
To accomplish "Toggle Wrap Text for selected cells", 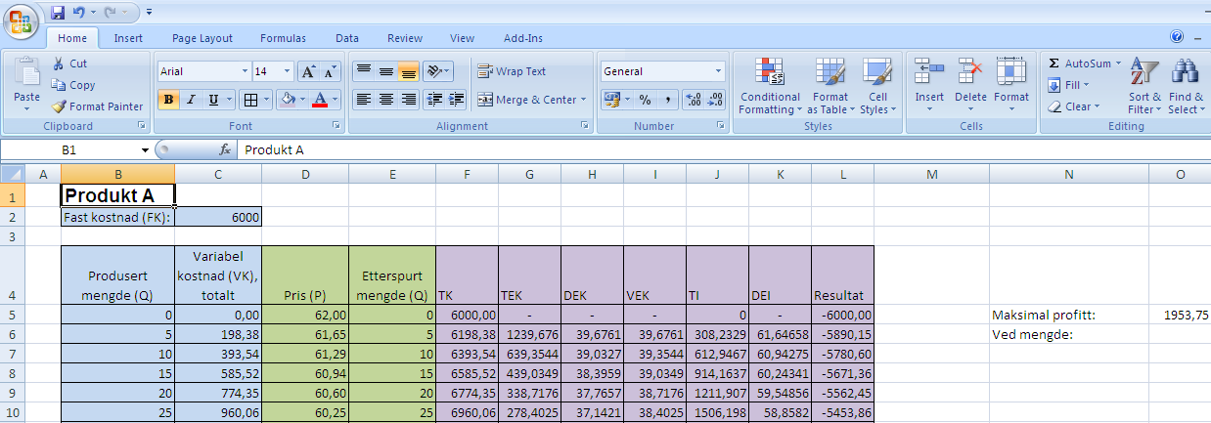I will [512, 71].
